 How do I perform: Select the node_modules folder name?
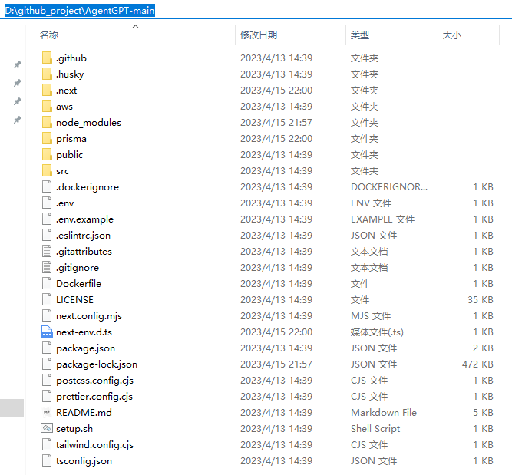coord(88,123)
